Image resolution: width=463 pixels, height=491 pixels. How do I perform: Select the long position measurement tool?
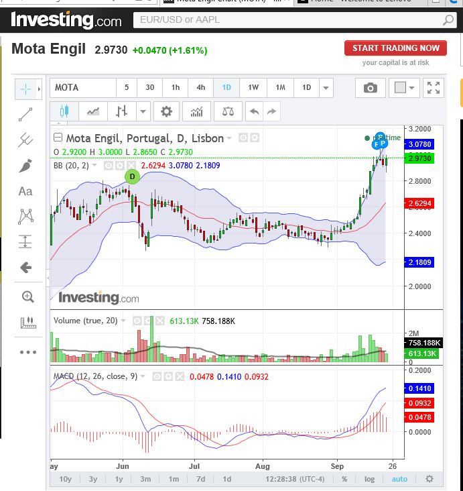click(25, 241)
